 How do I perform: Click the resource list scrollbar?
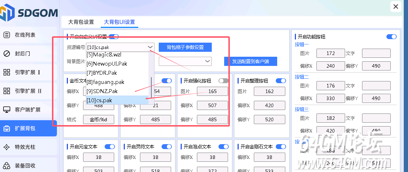pos(152,85)
